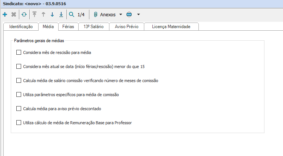Screen dimensions: 283x156
Task: Expand the Anexos dropdown arrow
Action: [x=120, y=15]
